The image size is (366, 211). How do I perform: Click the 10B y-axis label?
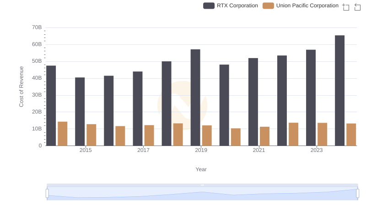37,129
